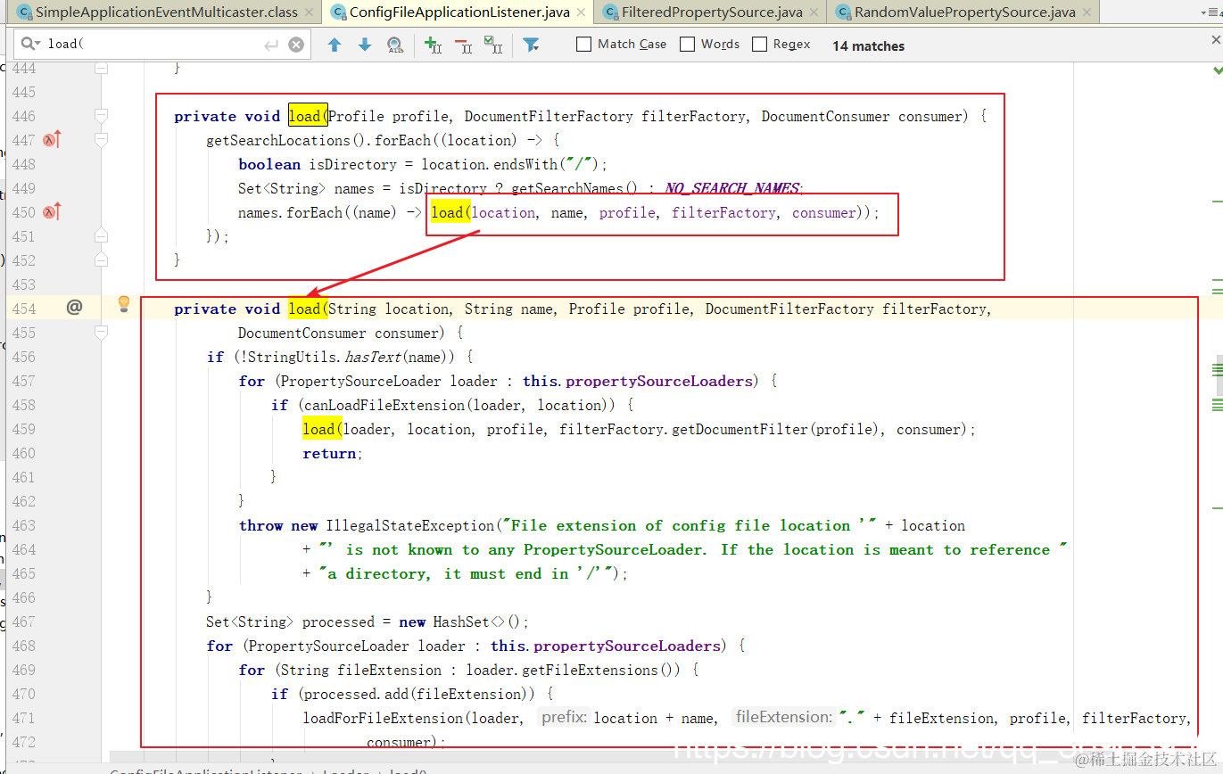Viewport: 1223px width, 774px height.
Task: Click line number 466 in the gutter
Action: [x=23, y=597]
